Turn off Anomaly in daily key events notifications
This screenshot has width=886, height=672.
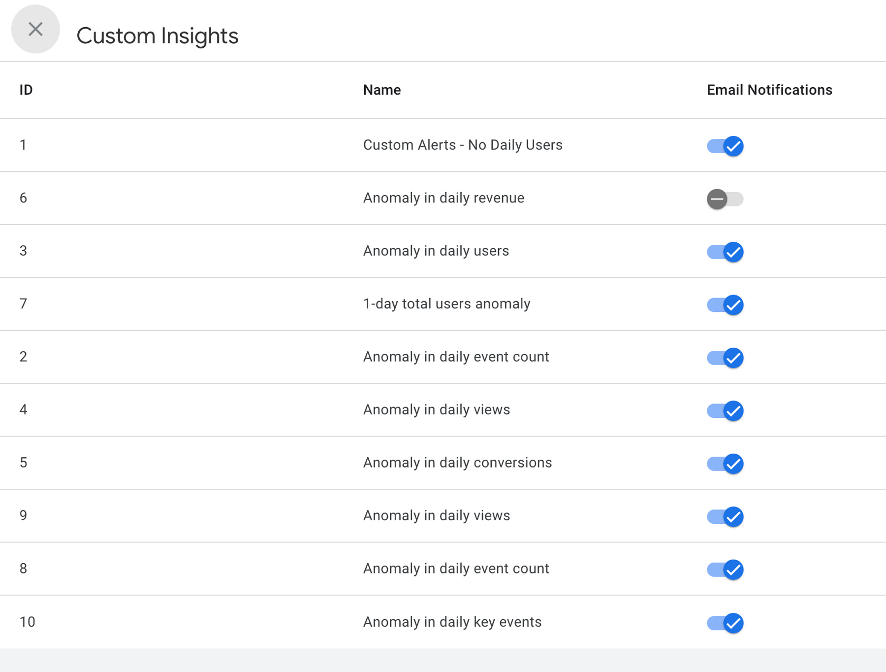[x=724, y=623]
